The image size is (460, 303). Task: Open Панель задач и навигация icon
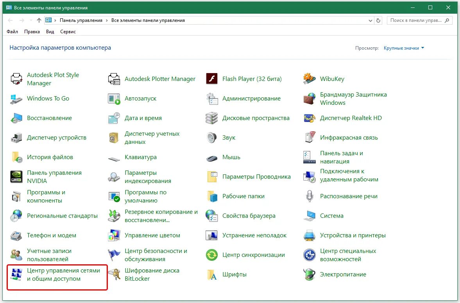click(310, 158)
